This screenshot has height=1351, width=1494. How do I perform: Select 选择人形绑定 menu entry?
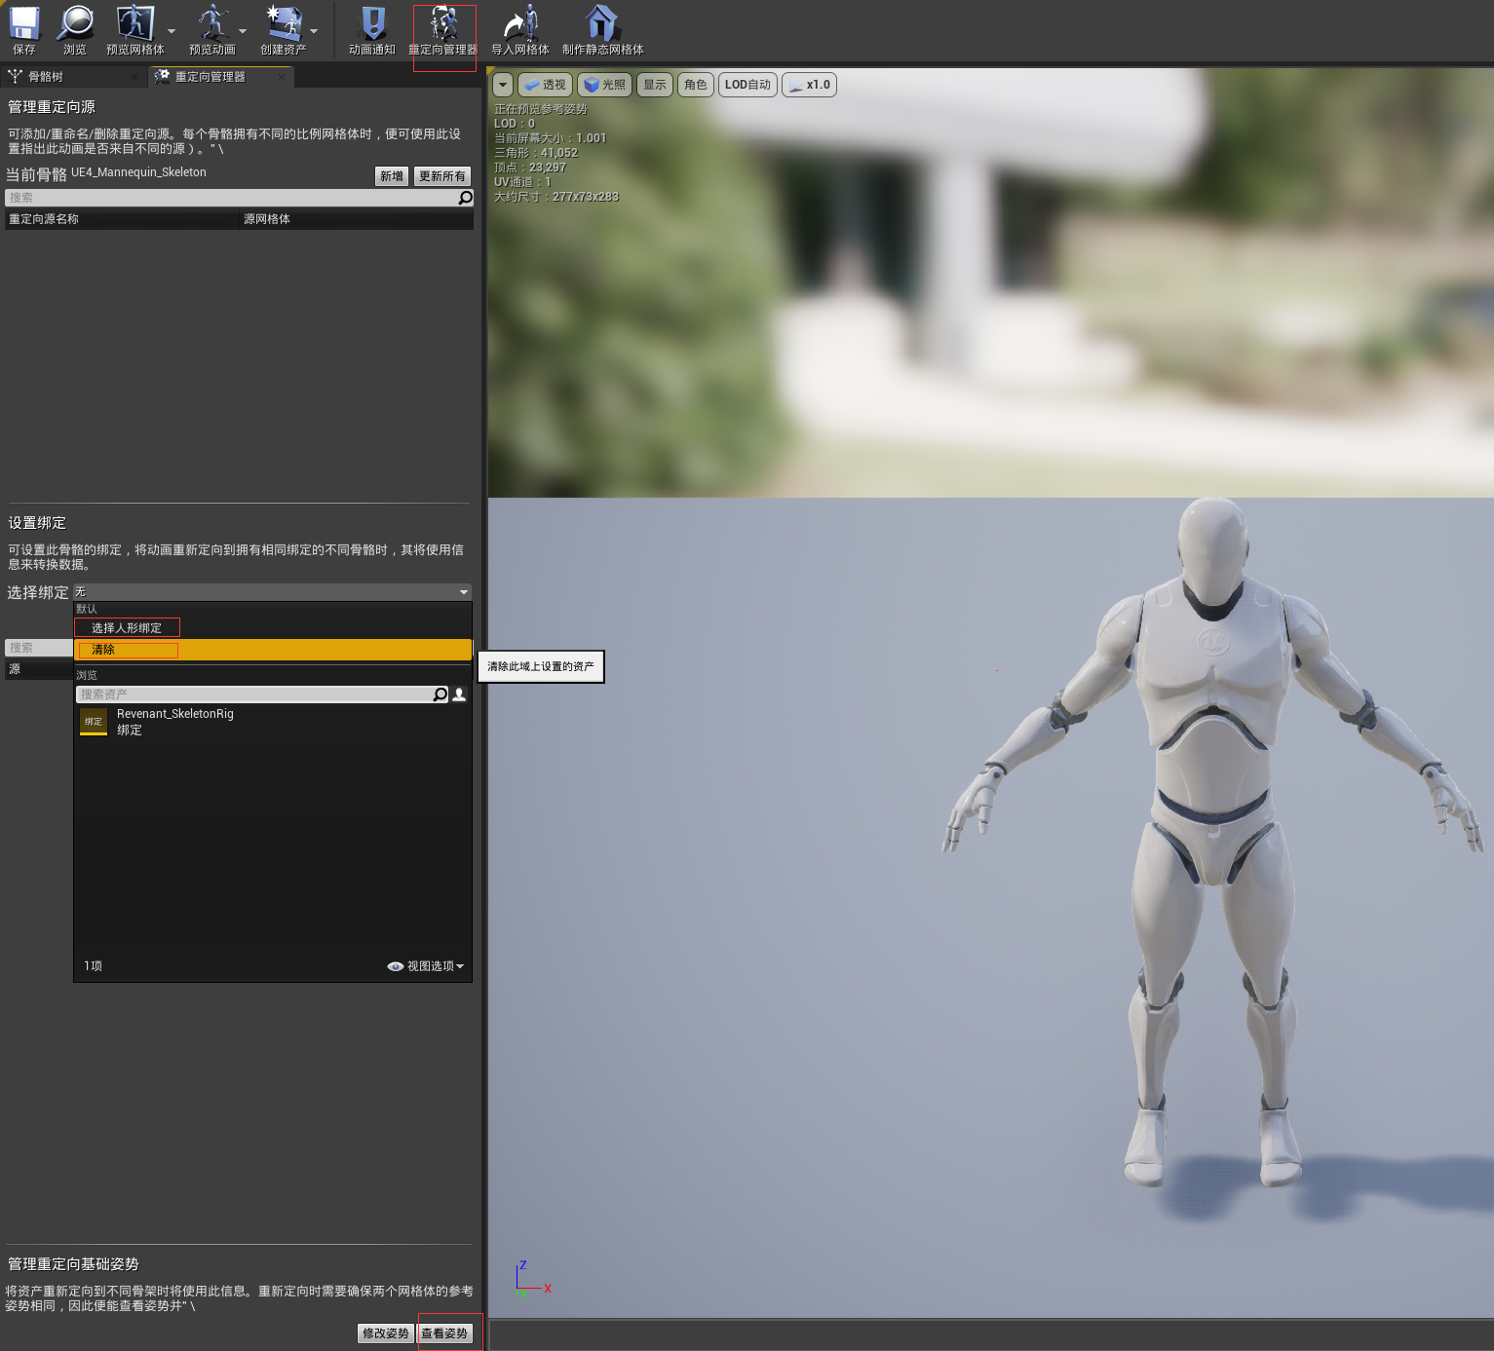point(127,628)
